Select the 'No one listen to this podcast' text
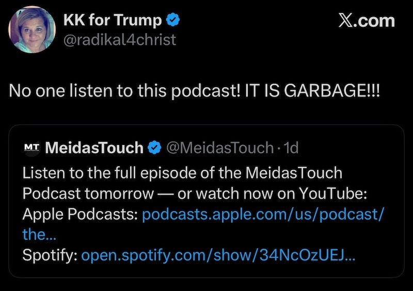This screenshot has width=413, height=291. (124, 91)
